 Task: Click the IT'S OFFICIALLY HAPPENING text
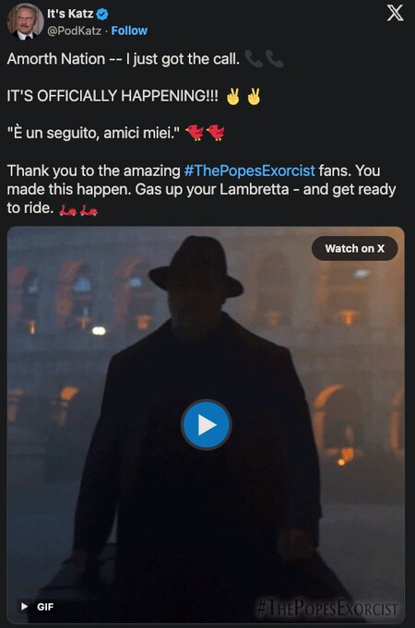click(113, 96)
